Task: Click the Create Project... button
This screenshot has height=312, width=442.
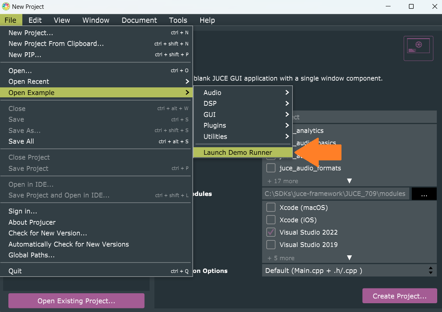Action: click(x=399, y=296)
